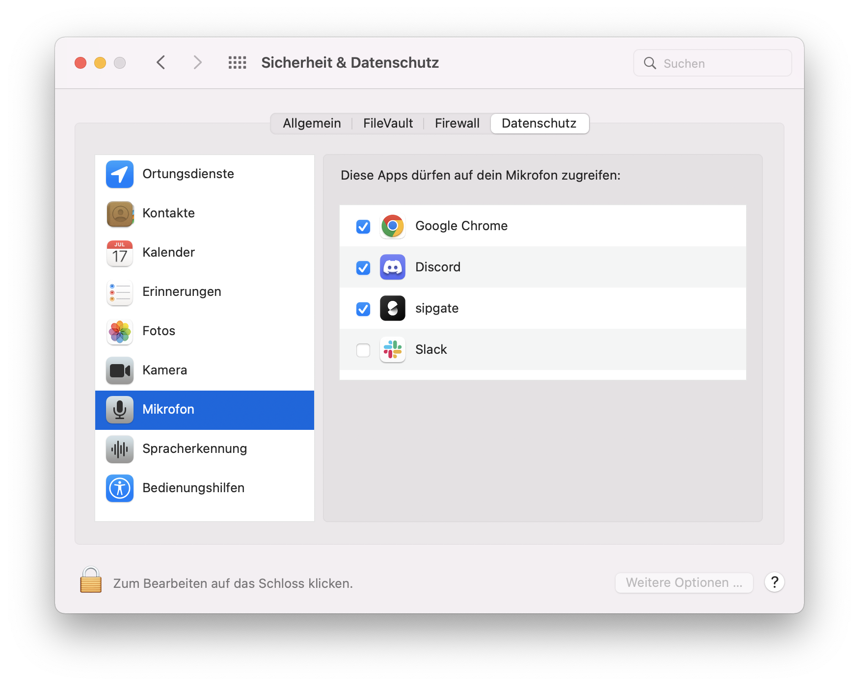The width and height of the screenshot is (859, 686).
Task: Select the Kamera privacy category
Action: pos(164,370)
